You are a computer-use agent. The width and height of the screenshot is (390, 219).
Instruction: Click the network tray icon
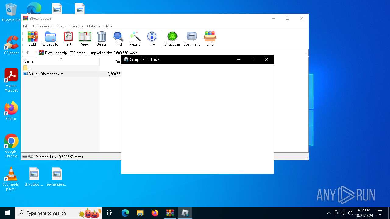click(x=343, y=213)
